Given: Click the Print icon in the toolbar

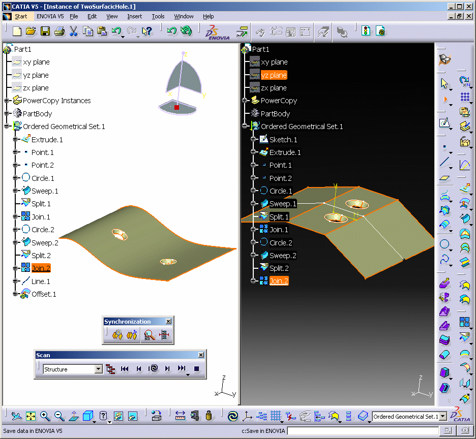Looking at the screenshot, I should [x=59, y=32].
